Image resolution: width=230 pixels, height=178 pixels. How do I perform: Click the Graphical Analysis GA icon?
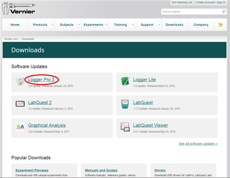[20, 127]
